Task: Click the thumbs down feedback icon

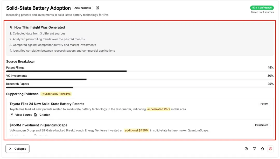Action: [254, 149]
